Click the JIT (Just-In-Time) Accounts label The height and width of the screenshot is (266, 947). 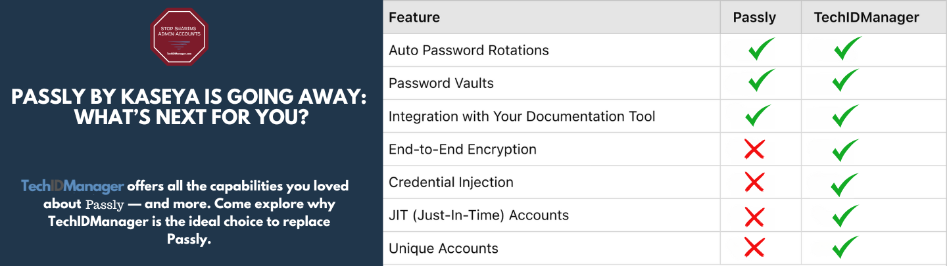(478, 215)
